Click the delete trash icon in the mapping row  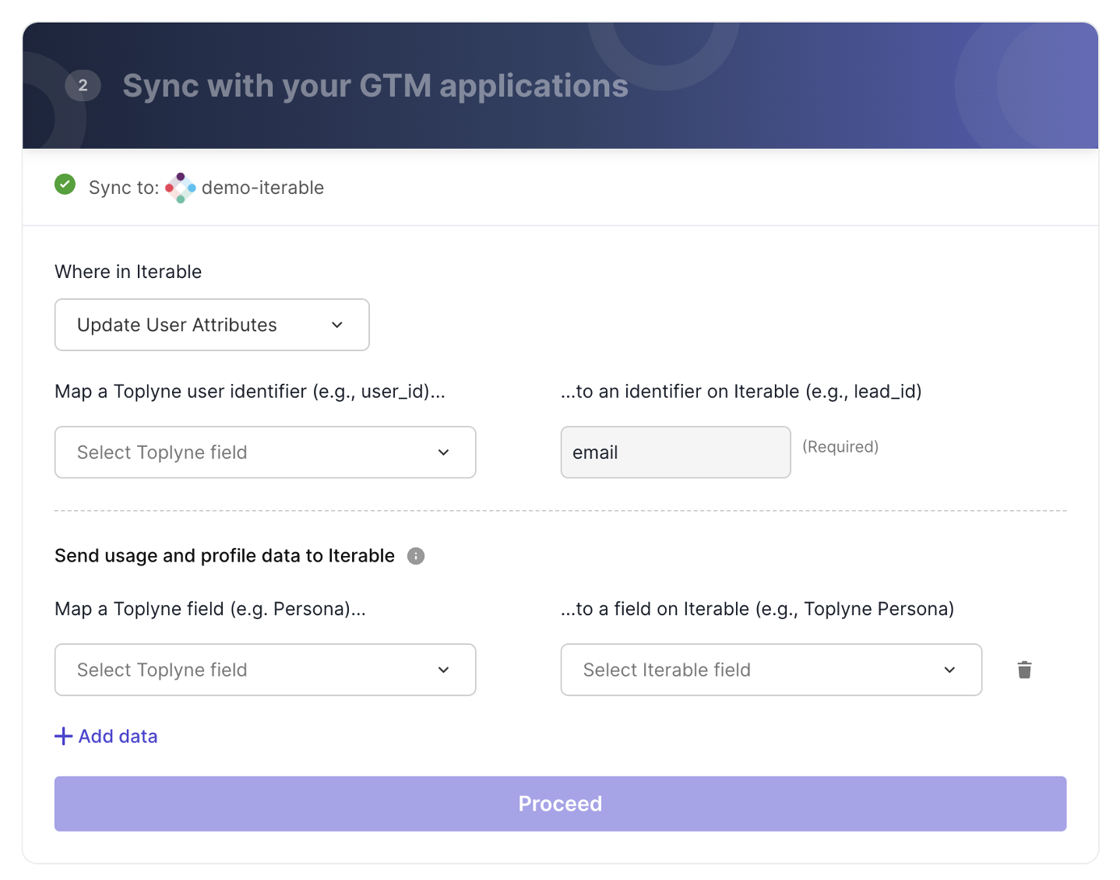(1024, 670)
